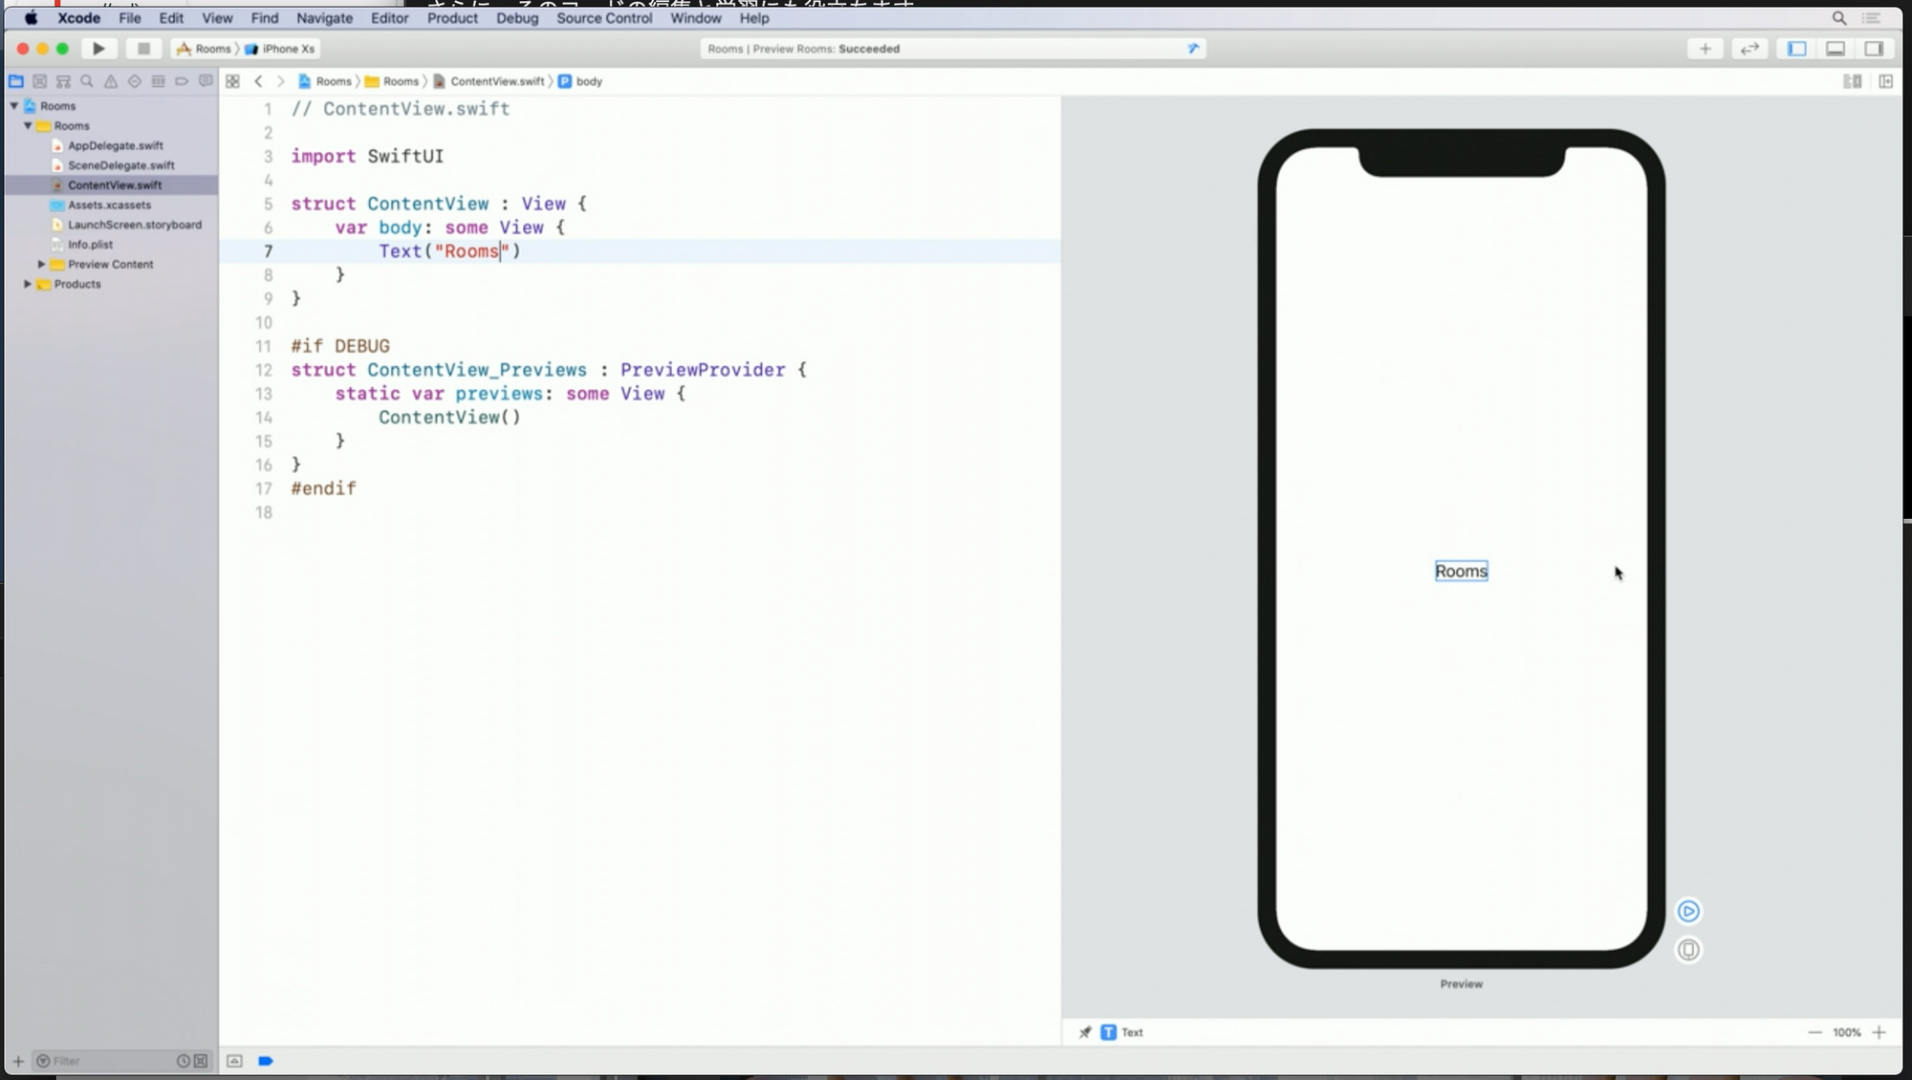Select AppDelegate.swift in navigator
The height and width of the screenshot is (1080, 1912).
point(115,146)
